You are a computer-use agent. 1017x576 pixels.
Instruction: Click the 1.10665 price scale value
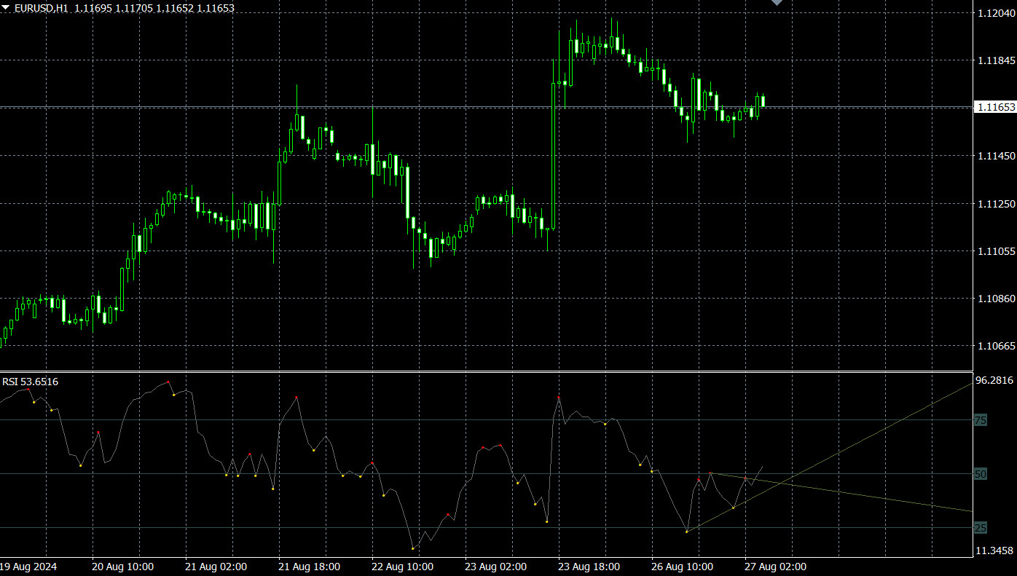(x=995, y=347)
